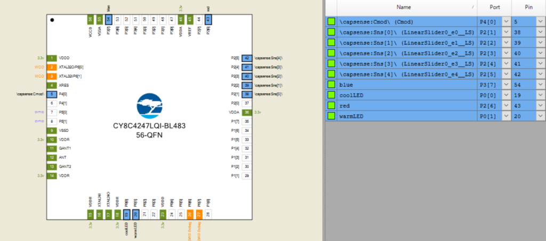
Task: Toggle green lock box for blue row
Action: point(331,85)
